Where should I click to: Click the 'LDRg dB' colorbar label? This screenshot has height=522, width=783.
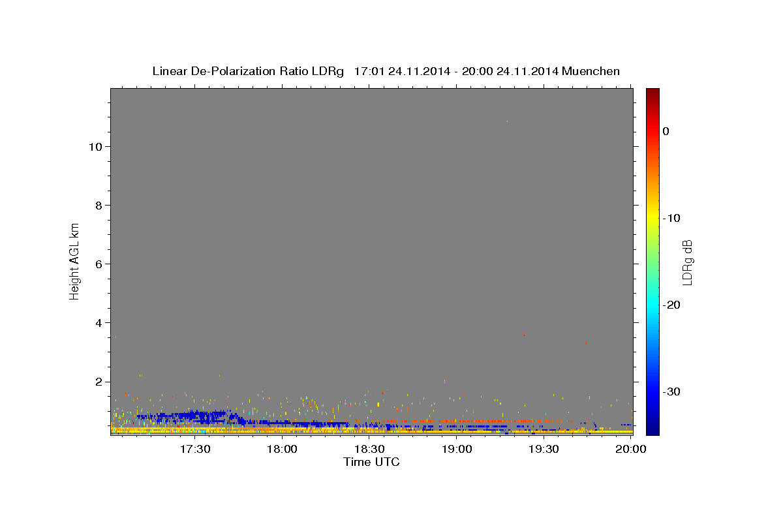[x=686, y=262]
